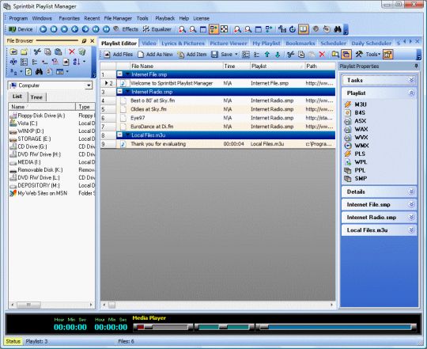Move item up with green up arrow
Viewport: 427px width, 349px height.
[267, 55]
